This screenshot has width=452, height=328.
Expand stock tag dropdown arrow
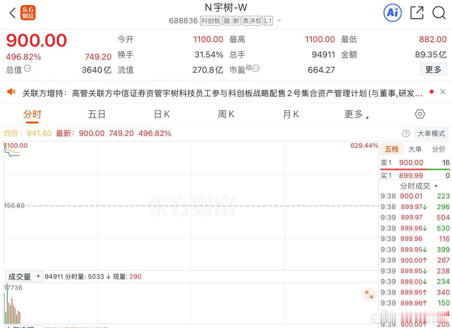(x=279, y=21)
